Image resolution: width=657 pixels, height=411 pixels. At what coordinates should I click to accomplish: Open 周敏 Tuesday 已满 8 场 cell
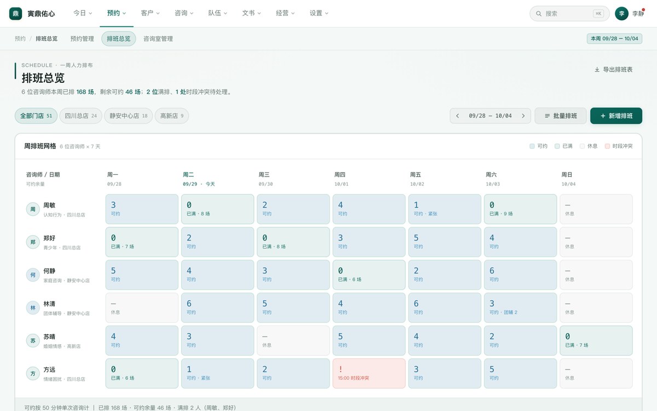coord(217,209)
